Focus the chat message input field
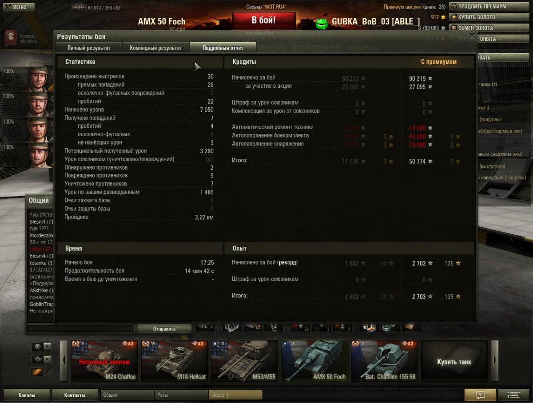Screen dimensions: 533x403 80,329
